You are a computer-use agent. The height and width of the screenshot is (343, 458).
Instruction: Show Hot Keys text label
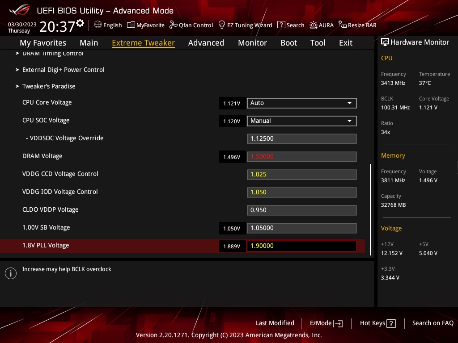point(373,323)
